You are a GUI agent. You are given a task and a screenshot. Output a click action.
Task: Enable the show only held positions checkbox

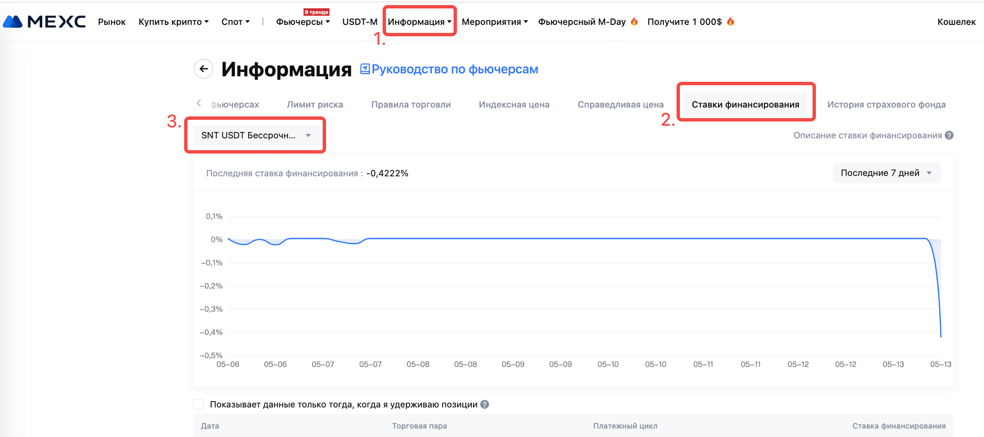pos(198,405)
